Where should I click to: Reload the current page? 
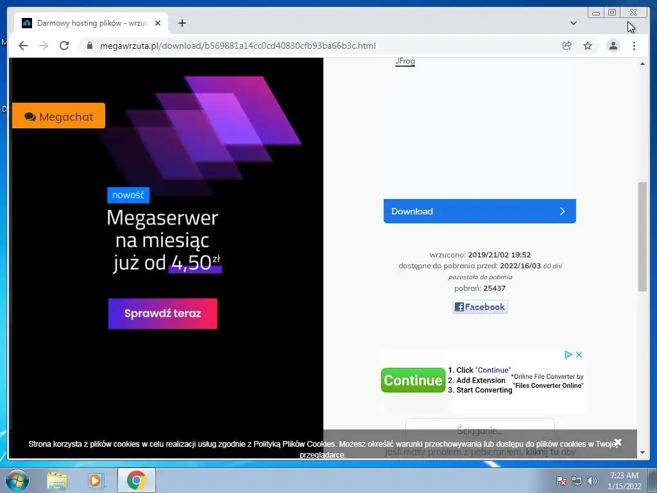coord(64,46)
